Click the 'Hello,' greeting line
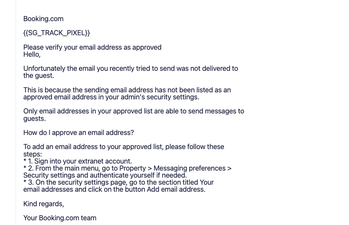The height and width of the screenshot is (225, 349). (x=32, y=54)
